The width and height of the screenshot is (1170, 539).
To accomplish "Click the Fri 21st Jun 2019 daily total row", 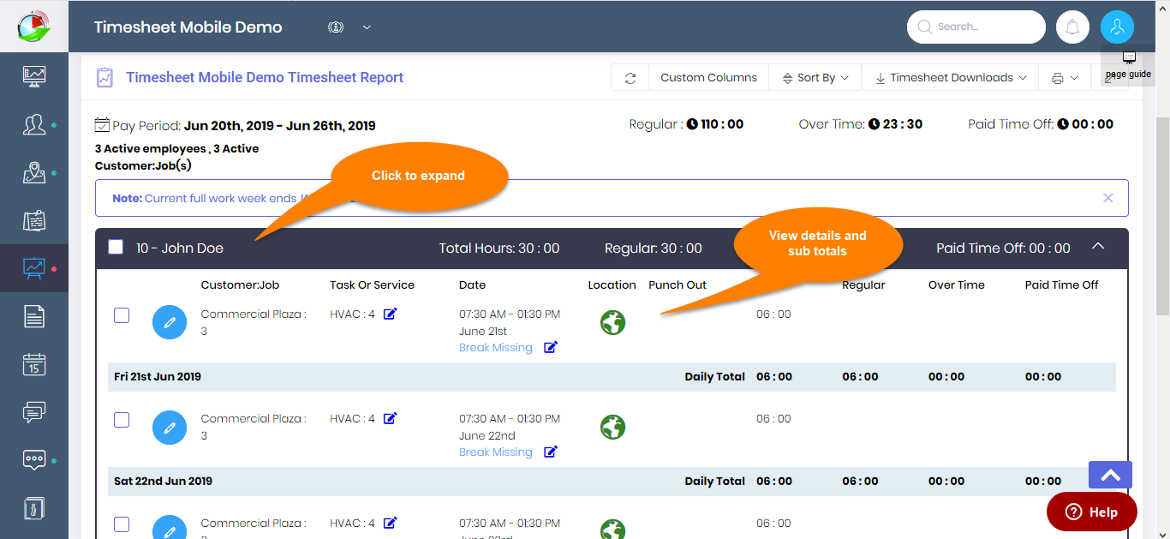I will (612, 376).
